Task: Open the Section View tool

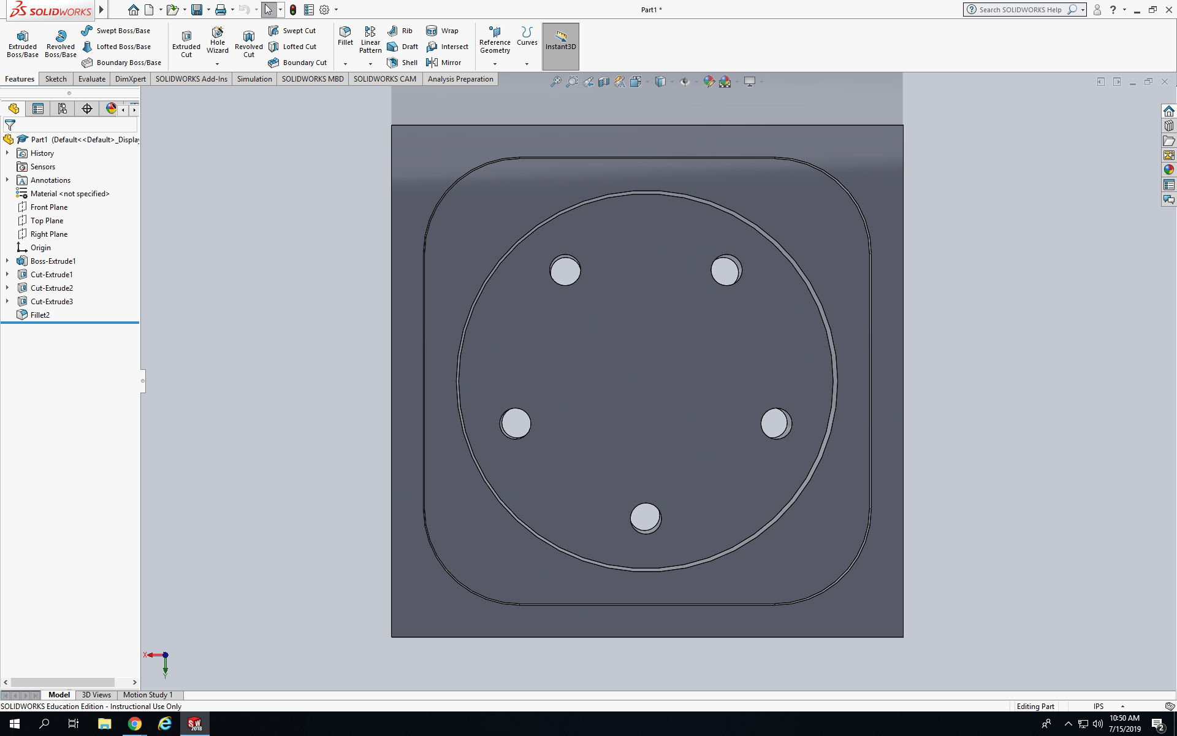Action: pos(604,82)
